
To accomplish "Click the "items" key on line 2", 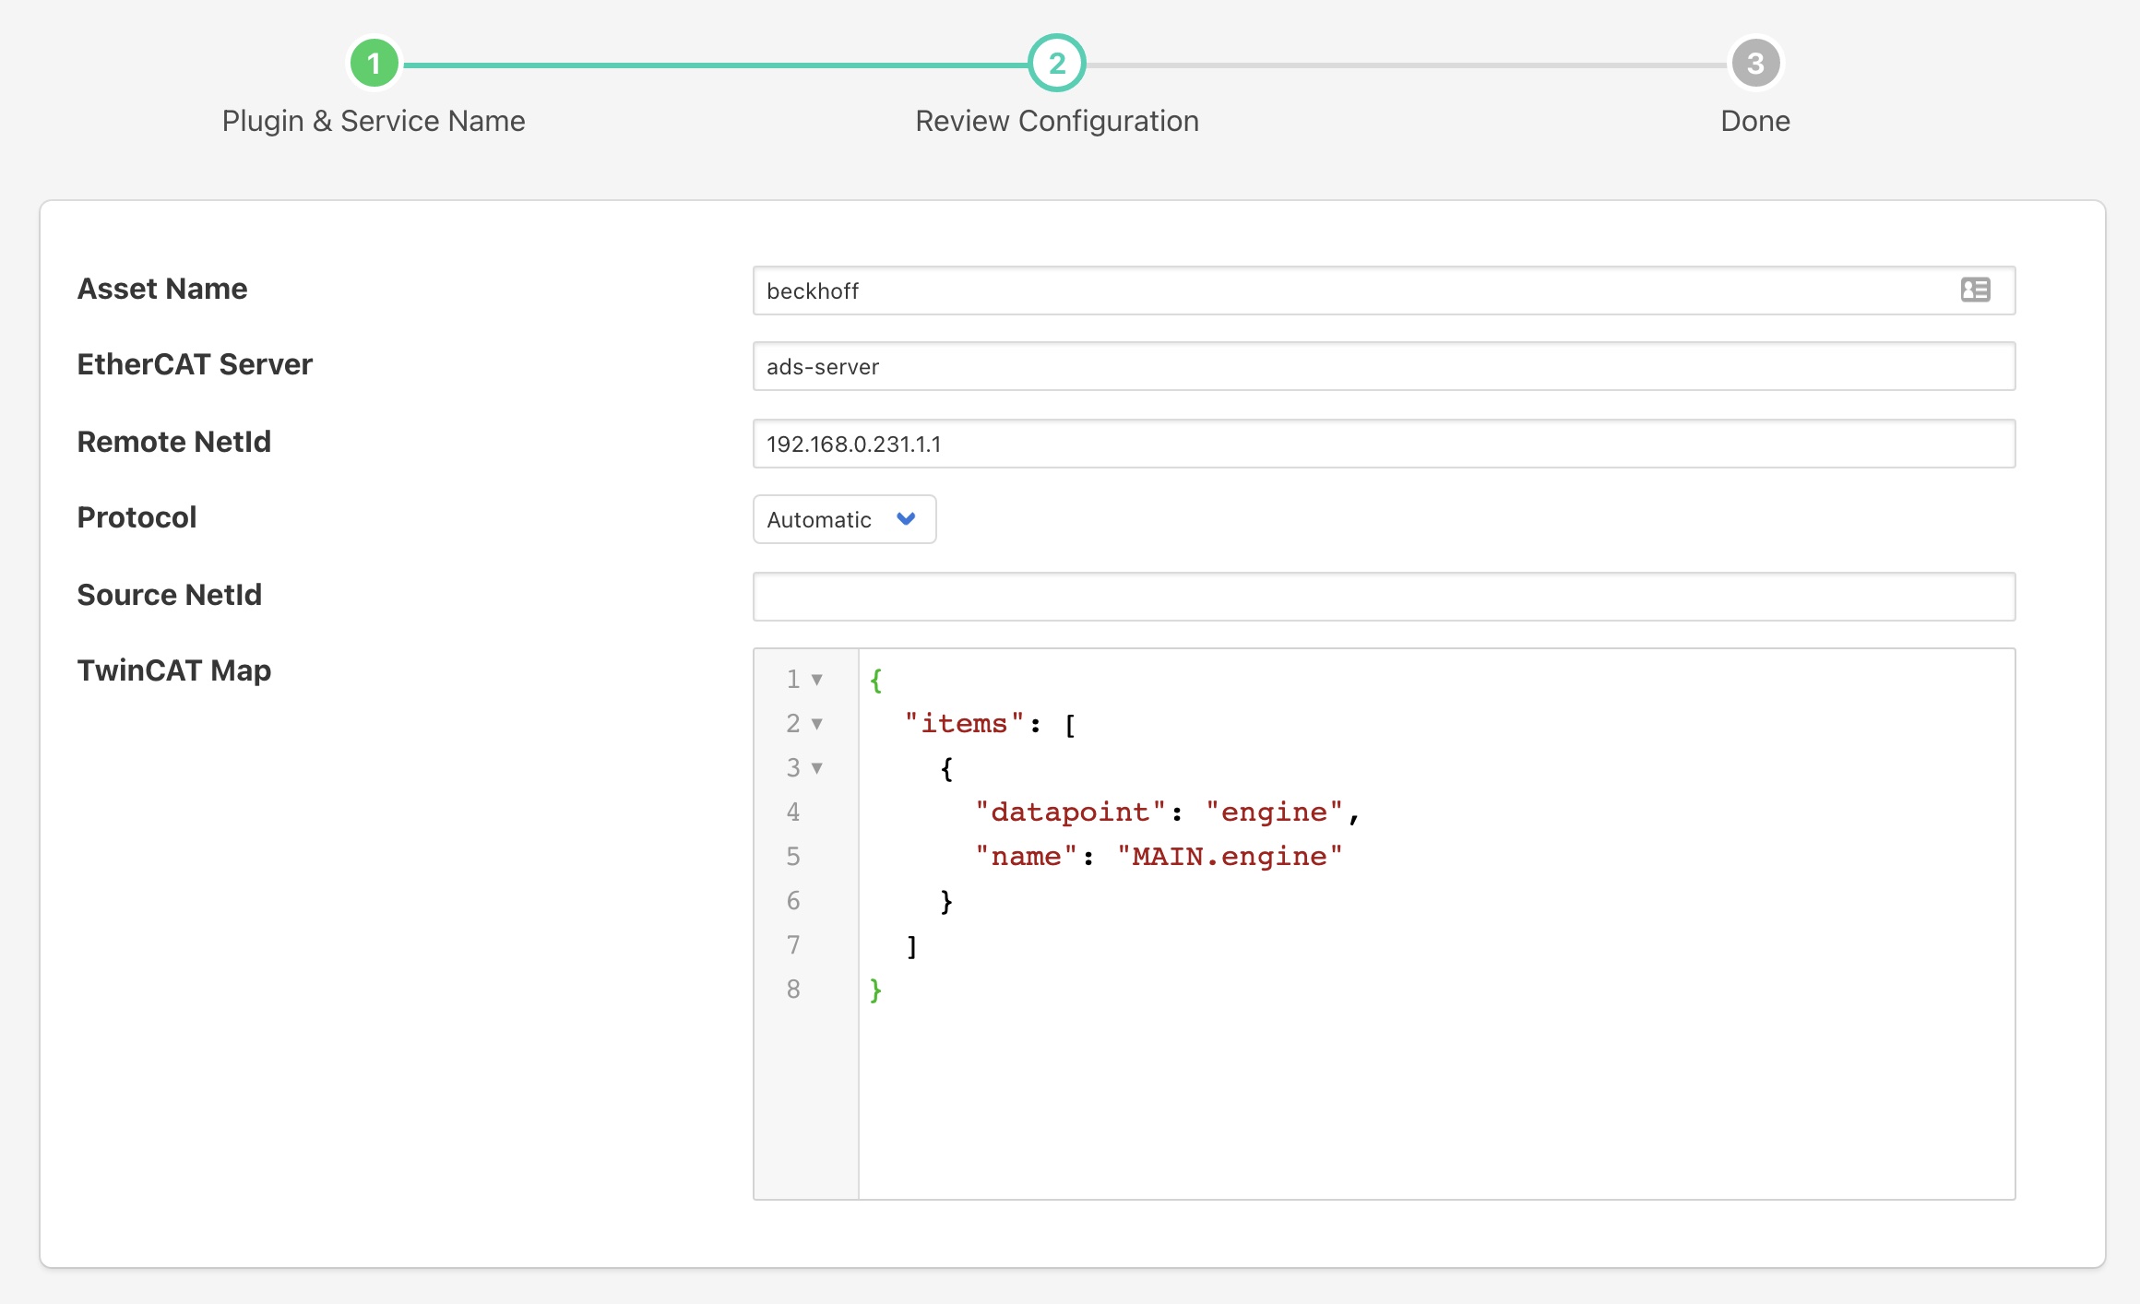I will tap(964, 724).
